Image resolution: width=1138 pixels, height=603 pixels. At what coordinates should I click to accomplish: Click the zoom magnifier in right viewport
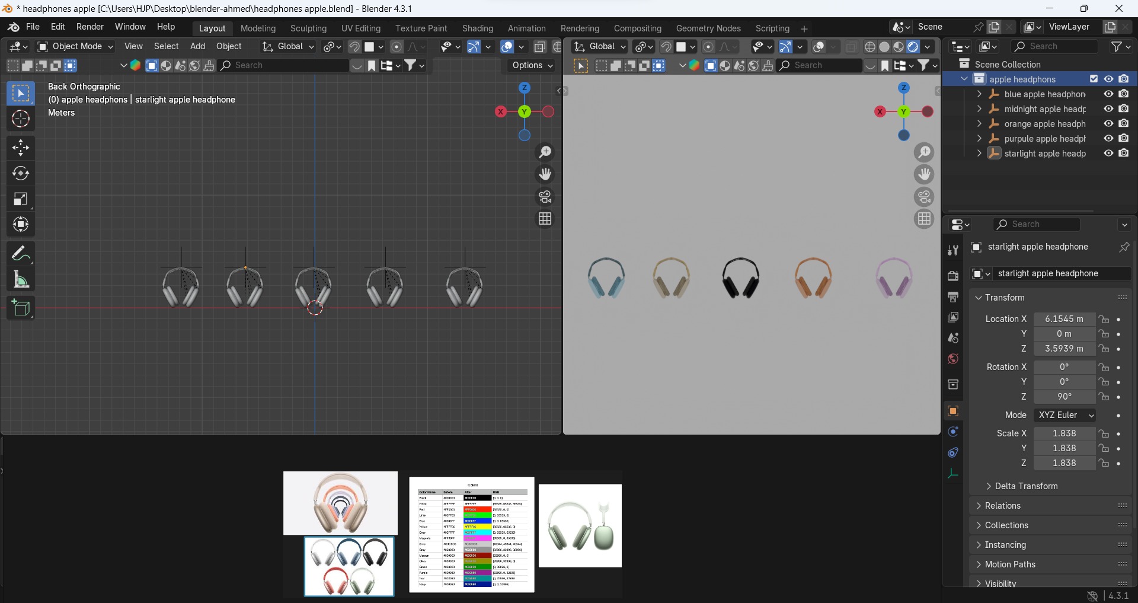[x=925, y=152]
